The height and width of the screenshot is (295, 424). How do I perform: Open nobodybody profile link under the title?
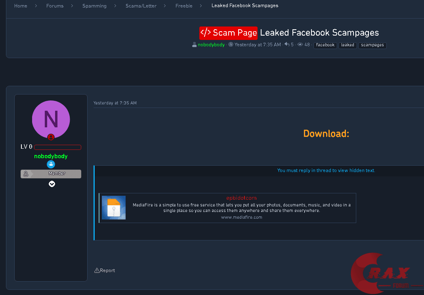(211, 45)
